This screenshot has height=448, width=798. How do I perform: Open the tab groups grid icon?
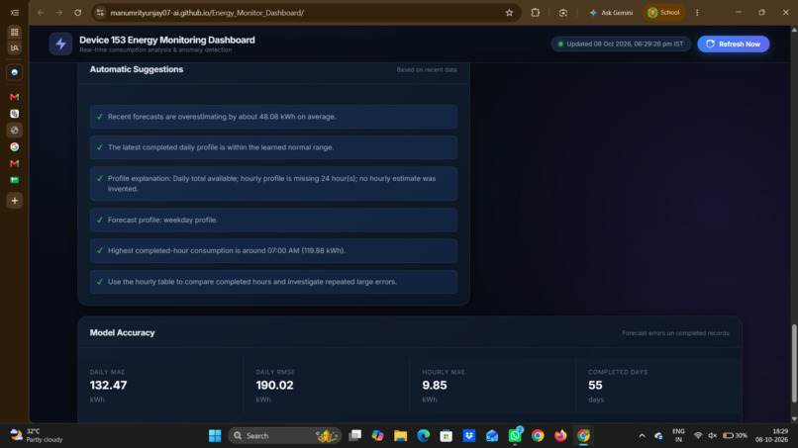tap(14, 32)
